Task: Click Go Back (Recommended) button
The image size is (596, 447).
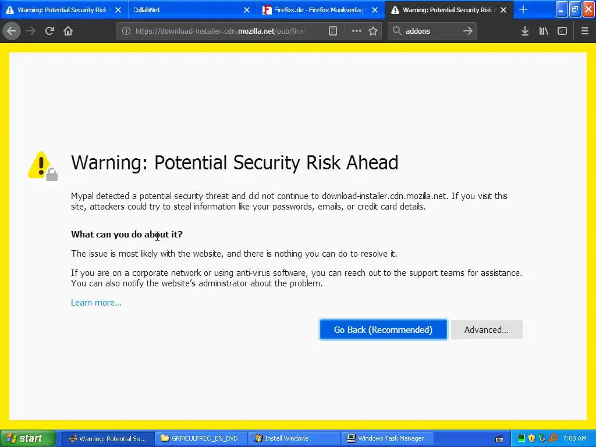Action: (383, 329)
